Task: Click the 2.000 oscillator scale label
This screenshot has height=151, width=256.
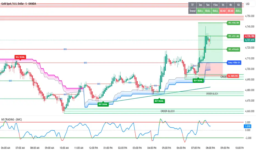Action: point(248,122)
